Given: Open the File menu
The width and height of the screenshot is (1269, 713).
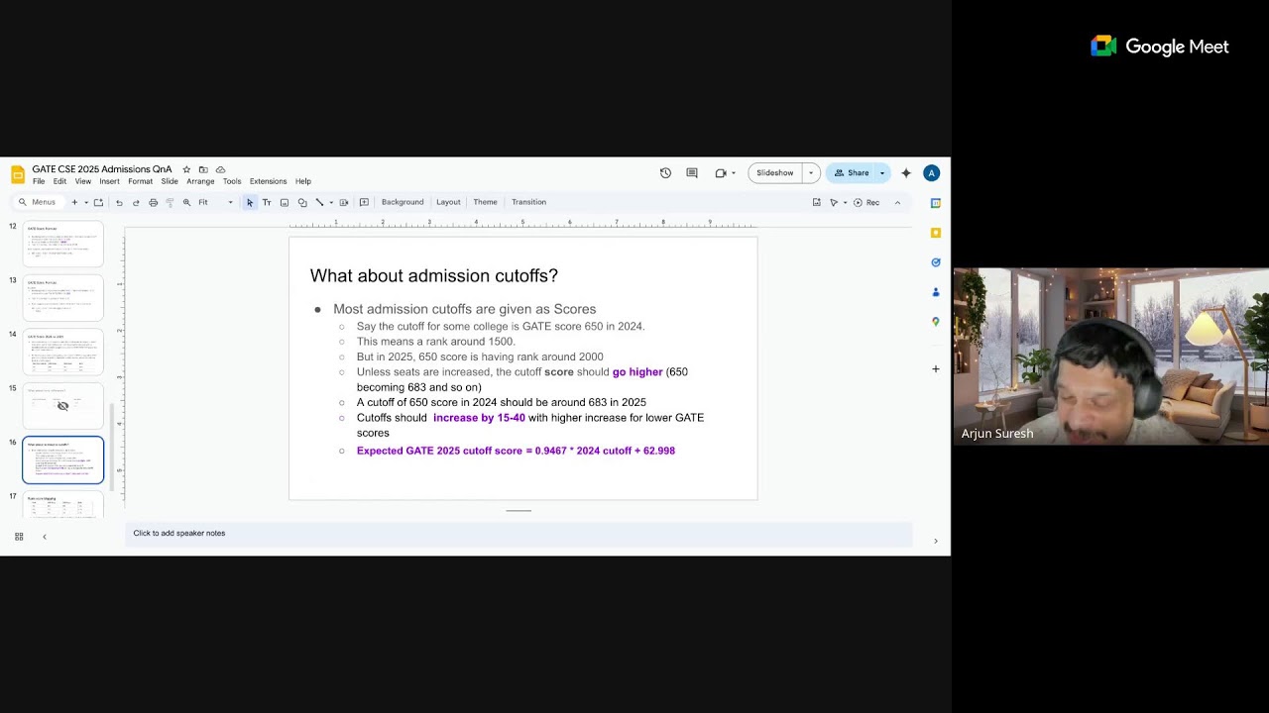Looking at the screenshot, I should (39, 181).
